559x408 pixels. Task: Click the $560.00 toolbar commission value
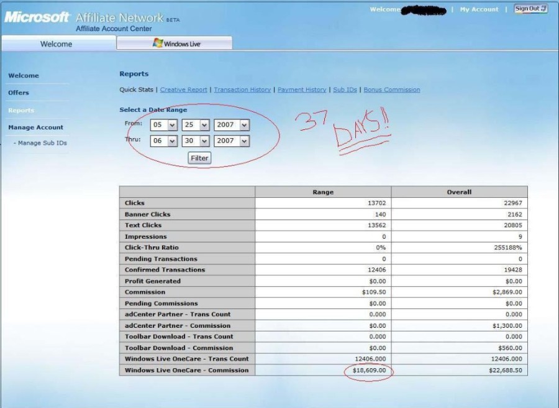click(x=510, y=348)
